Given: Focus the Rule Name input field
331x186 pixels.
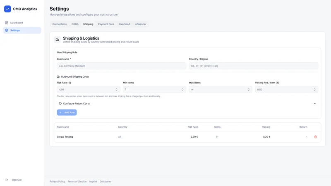Looking at the screenshot, I should coord(121,66).
